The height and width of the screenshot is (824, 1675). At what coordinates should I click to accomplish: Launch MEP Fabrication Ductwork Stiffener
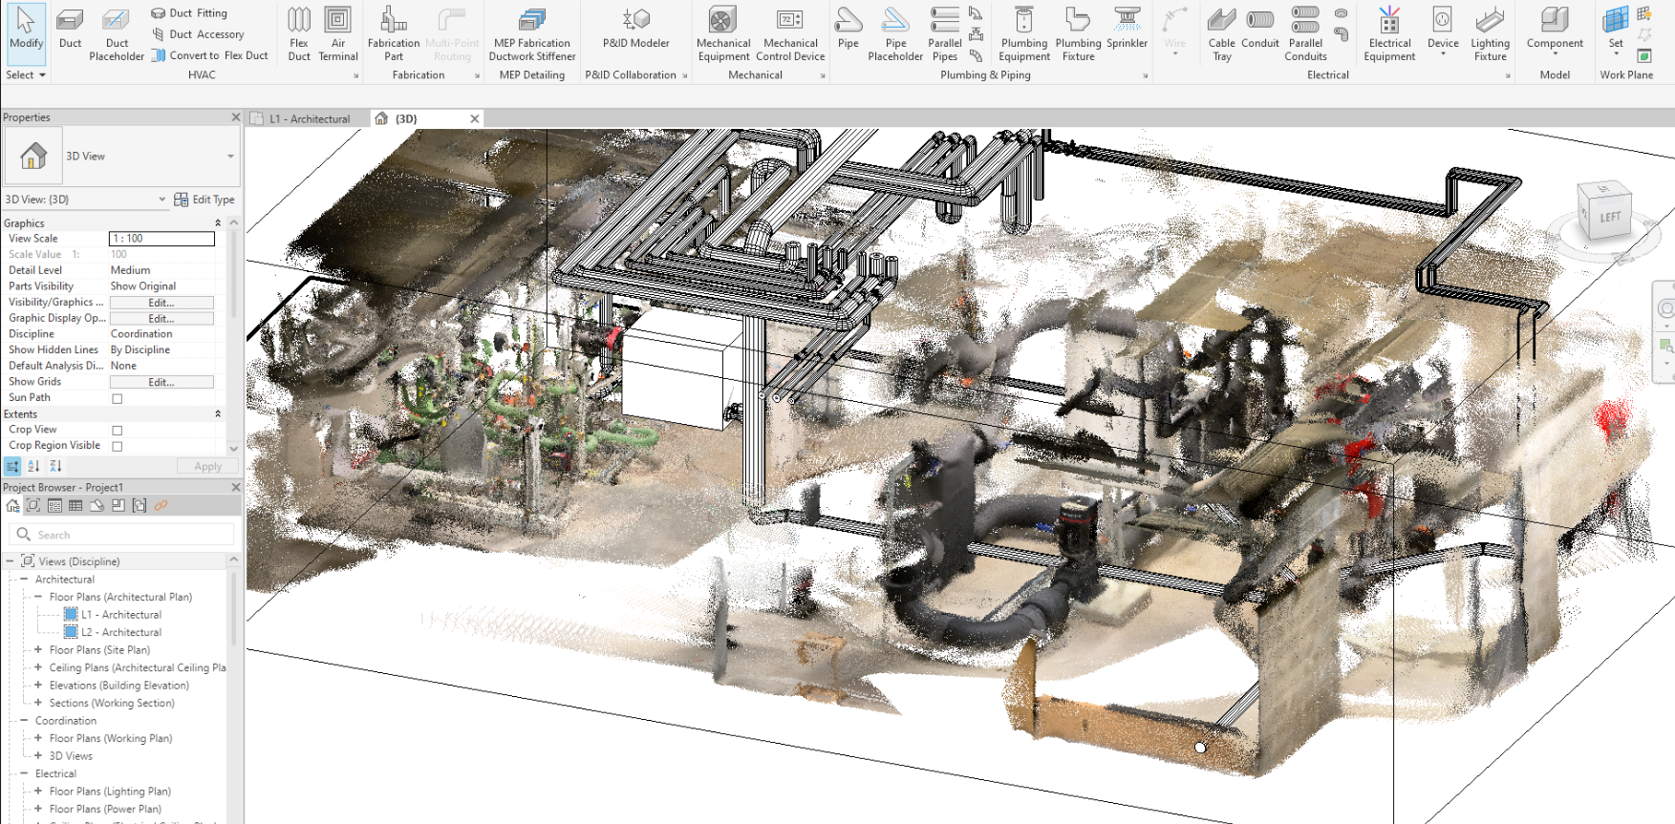(532, 34)
